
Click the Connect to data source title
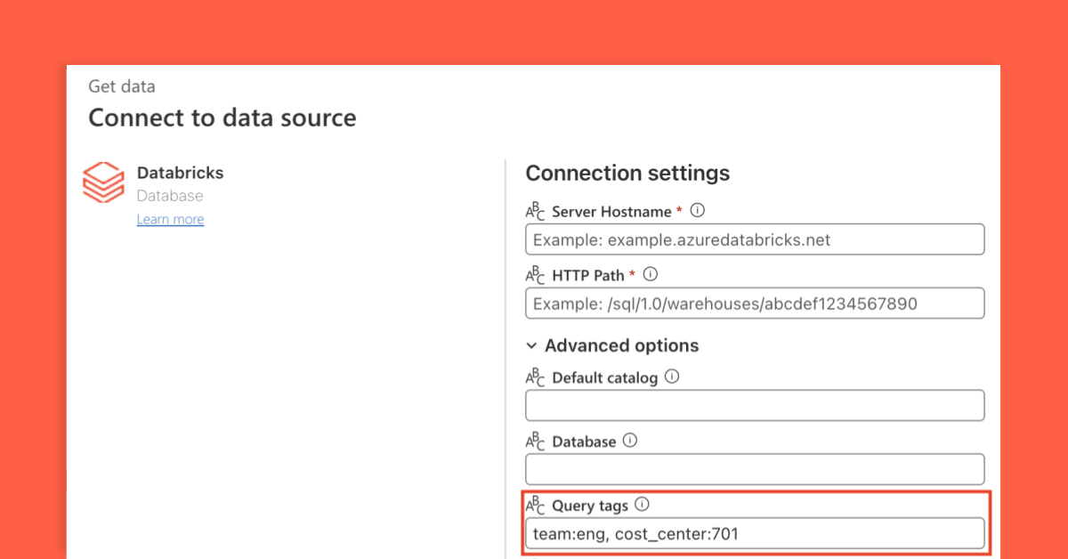(222, 117)
